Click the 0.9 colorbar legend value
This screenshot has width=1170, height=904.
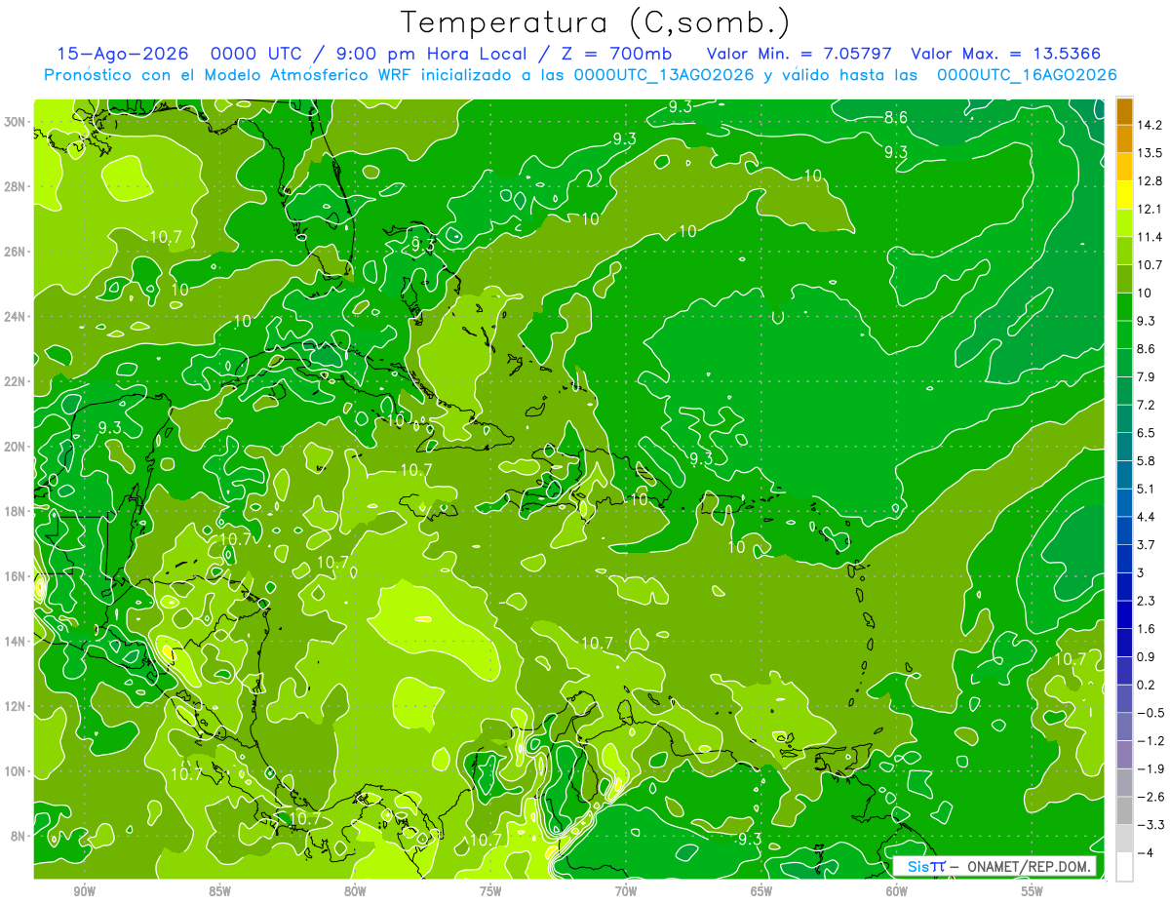pyautogui.click(x=1147, y=657)
